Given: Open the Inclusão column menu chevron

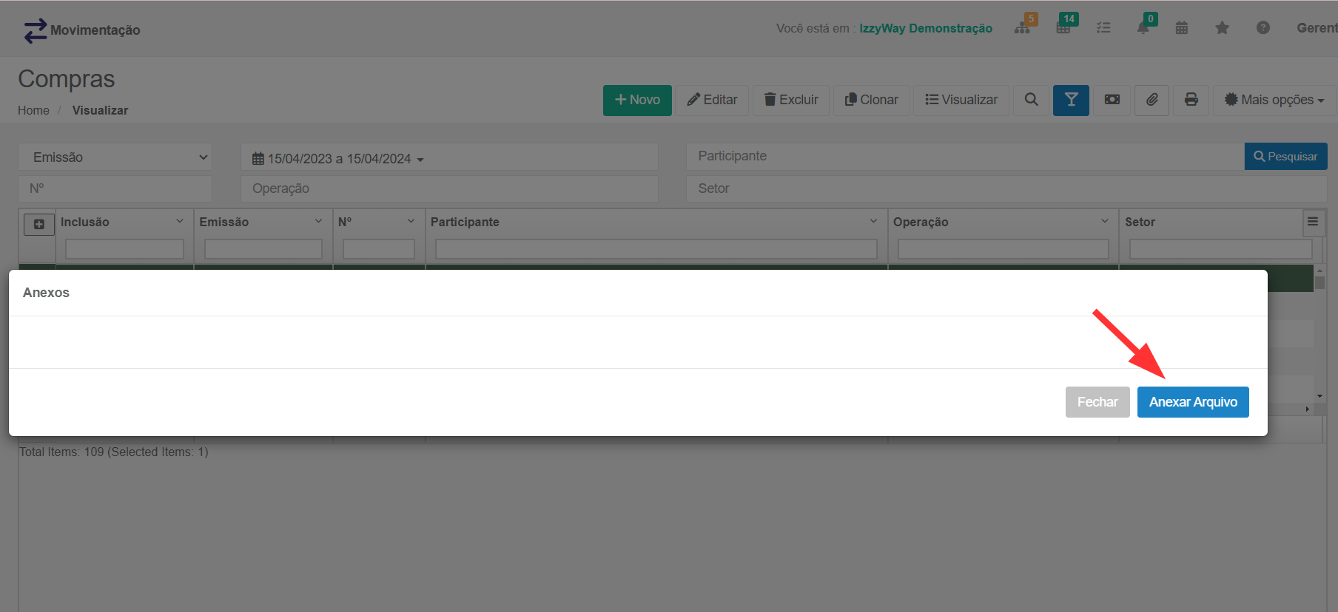Looking at the screenshot, I should point(180,221).
